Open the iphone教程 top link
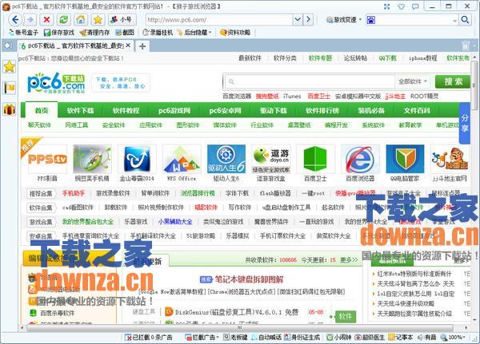Screen dimensions: 480x344 click(x=422, y=58)
